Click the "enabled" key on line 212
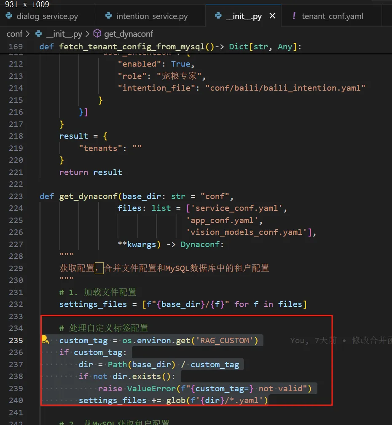Screen dimensions: 392x425 [139, 64]
